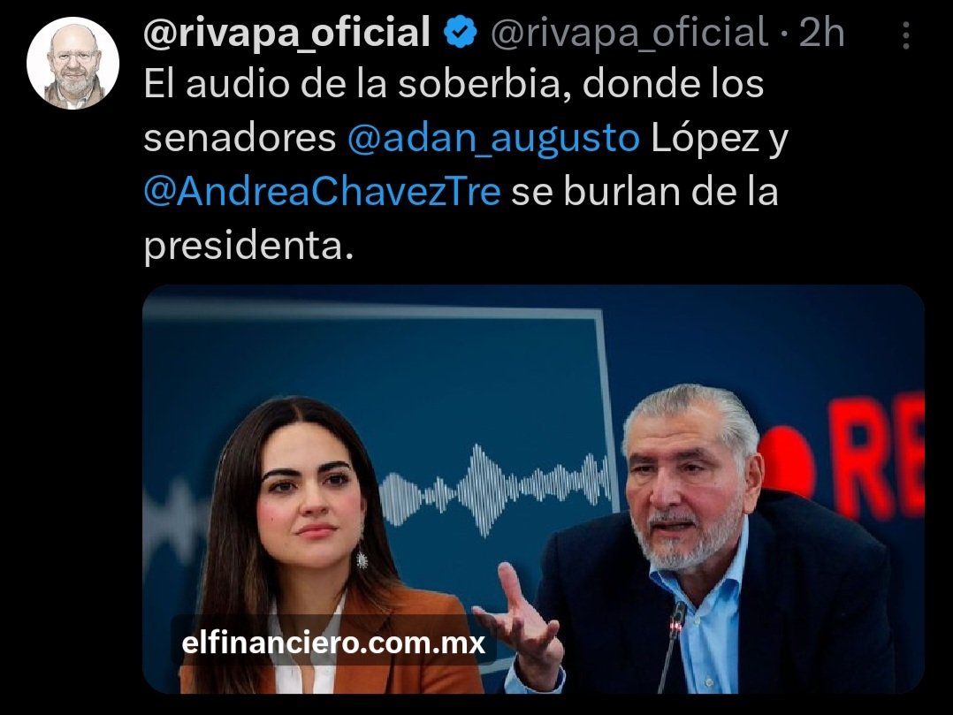Open the tweet via the 2h timestamp
Viewport: 953px width, 715px height.
(821, 32)
